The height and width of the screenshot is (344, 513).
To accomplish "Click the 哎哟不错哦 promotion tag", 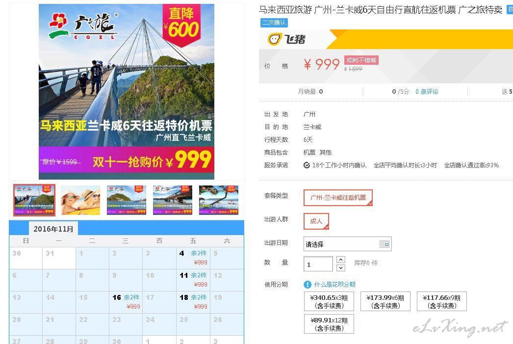I will (x=361, y=60).
